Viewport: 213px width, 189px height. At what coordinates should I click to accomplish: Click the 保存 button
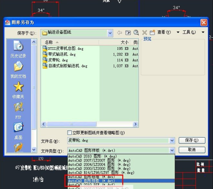[192, 140]
